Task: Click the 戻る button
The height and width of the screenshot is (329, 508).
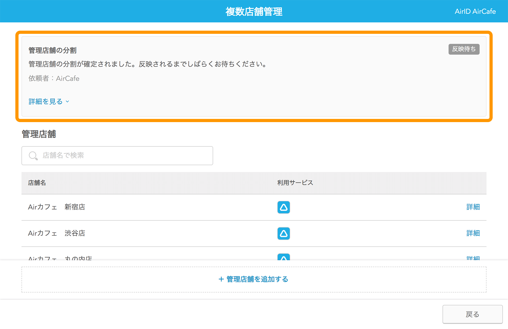Action: point(473,314)
